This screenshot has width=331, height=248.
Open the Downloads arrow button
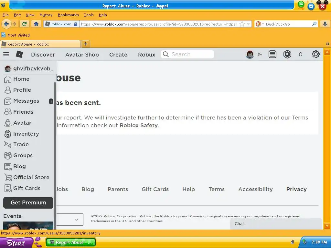[x=325, y=24]
